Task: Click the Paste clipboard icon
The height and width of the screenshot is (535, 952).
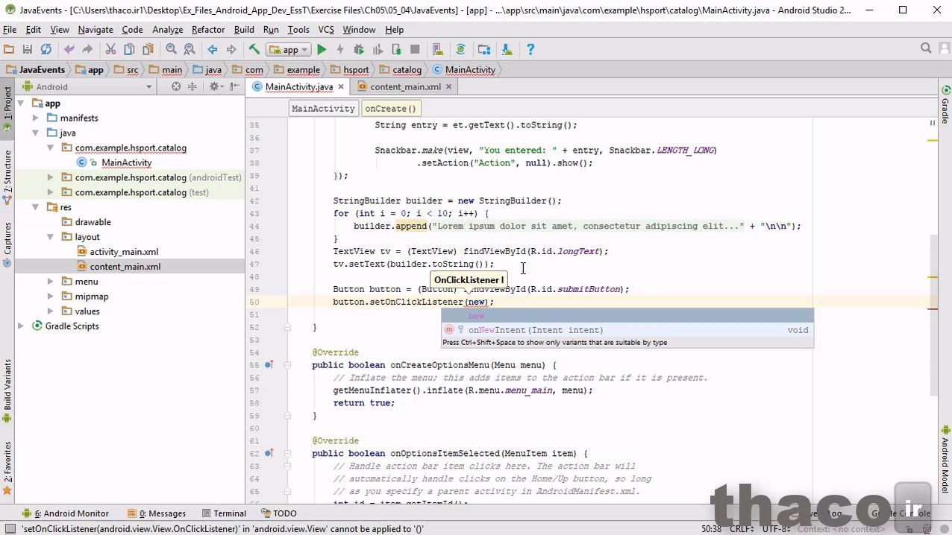Action: pos(148,49)
